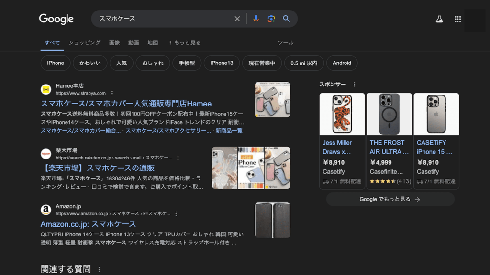Select the すべて tab
The image size is (490, 275).
[52, 42]
